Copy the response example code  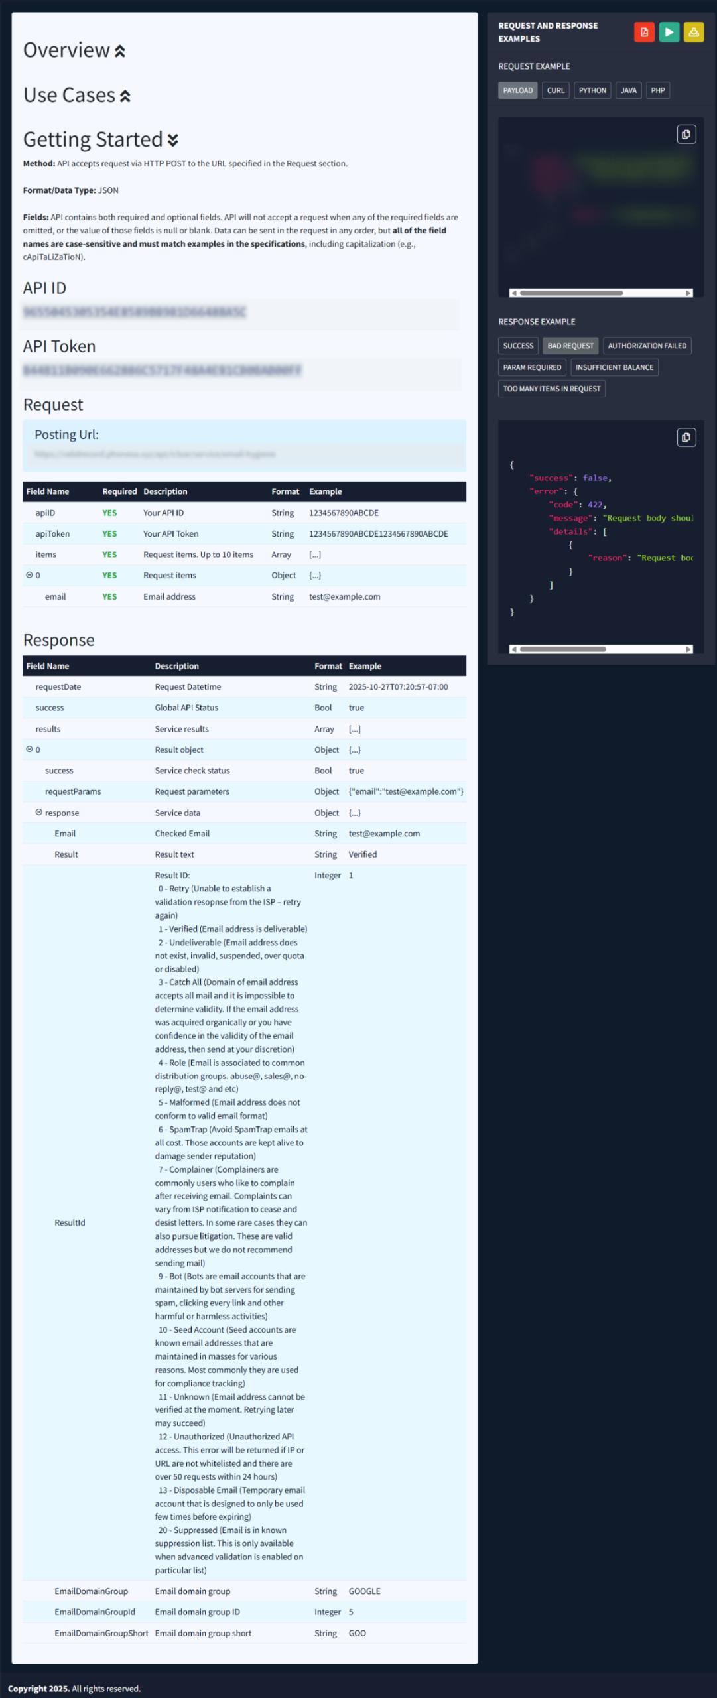click(x=686, y=437)
